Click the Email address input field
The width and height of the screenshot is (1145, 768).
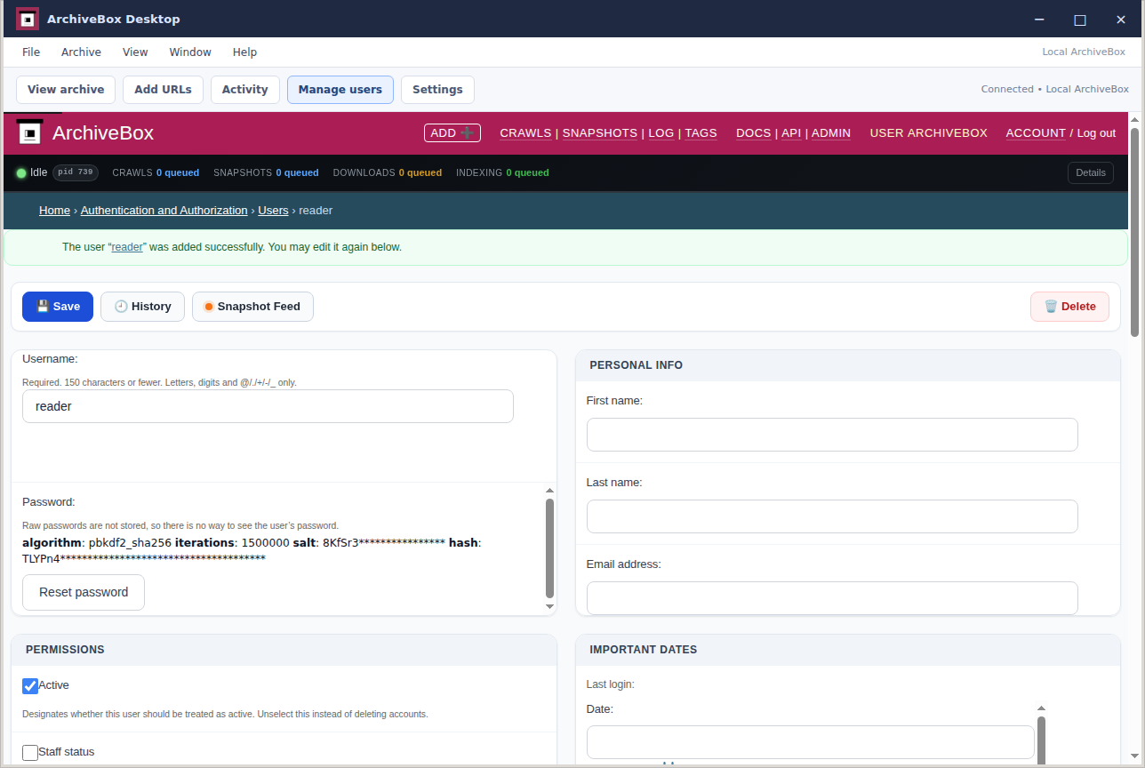832,598
